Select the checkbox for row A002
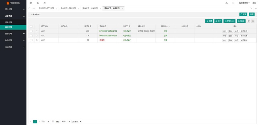This screenshot has width=258, height=125. tap(31, 36)
